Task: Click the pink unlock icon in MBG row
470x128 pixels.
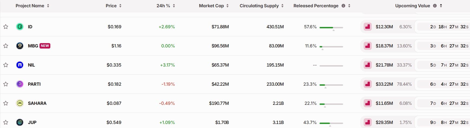Action: [x=367, y=46]
